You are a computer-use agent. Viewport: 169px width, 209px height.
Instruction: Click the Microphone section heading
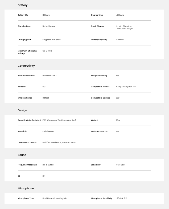click(26, 189)
